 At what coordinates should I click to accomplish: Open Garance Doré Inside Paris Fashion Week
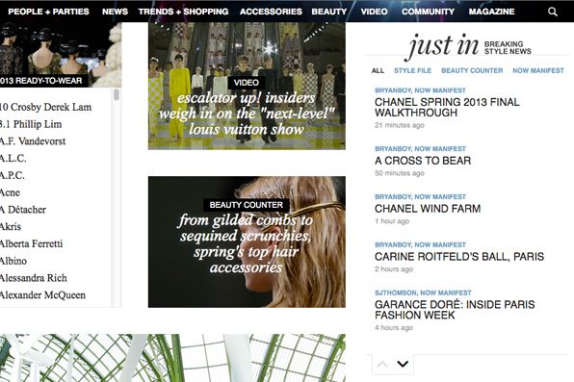pos(455,310)
